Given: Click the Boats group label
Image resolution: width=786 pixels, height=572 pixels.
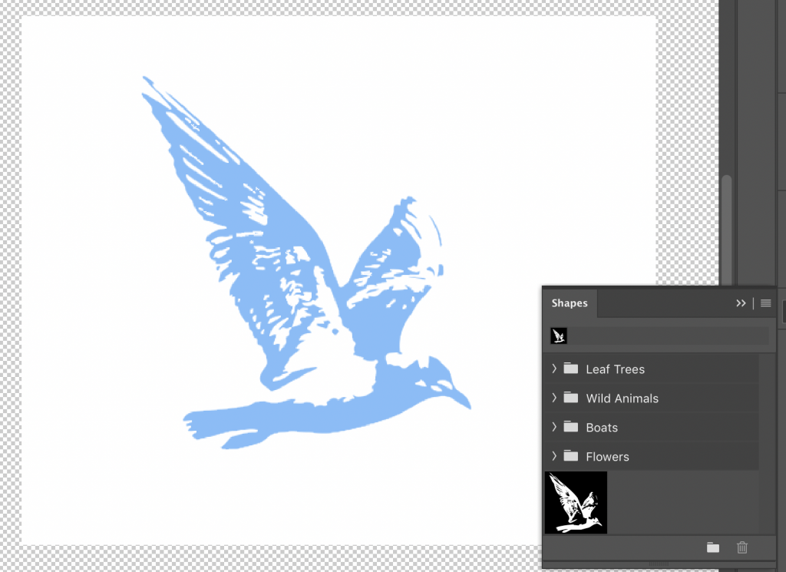Looking at the screenshot, I should tap(602, 428).
